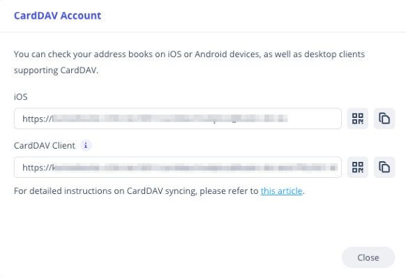The height and width of the screenshot is (277, 406).
Task: Copy the CardDAV Client URL
Action: (384, 167)
